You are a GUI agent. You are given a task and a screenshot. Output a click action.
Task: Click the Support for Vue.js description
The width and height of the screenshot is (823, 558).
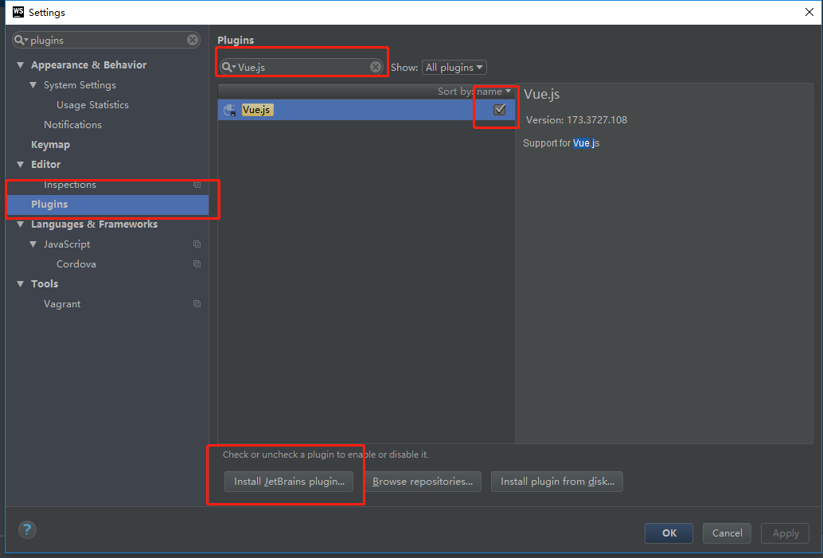561,143
